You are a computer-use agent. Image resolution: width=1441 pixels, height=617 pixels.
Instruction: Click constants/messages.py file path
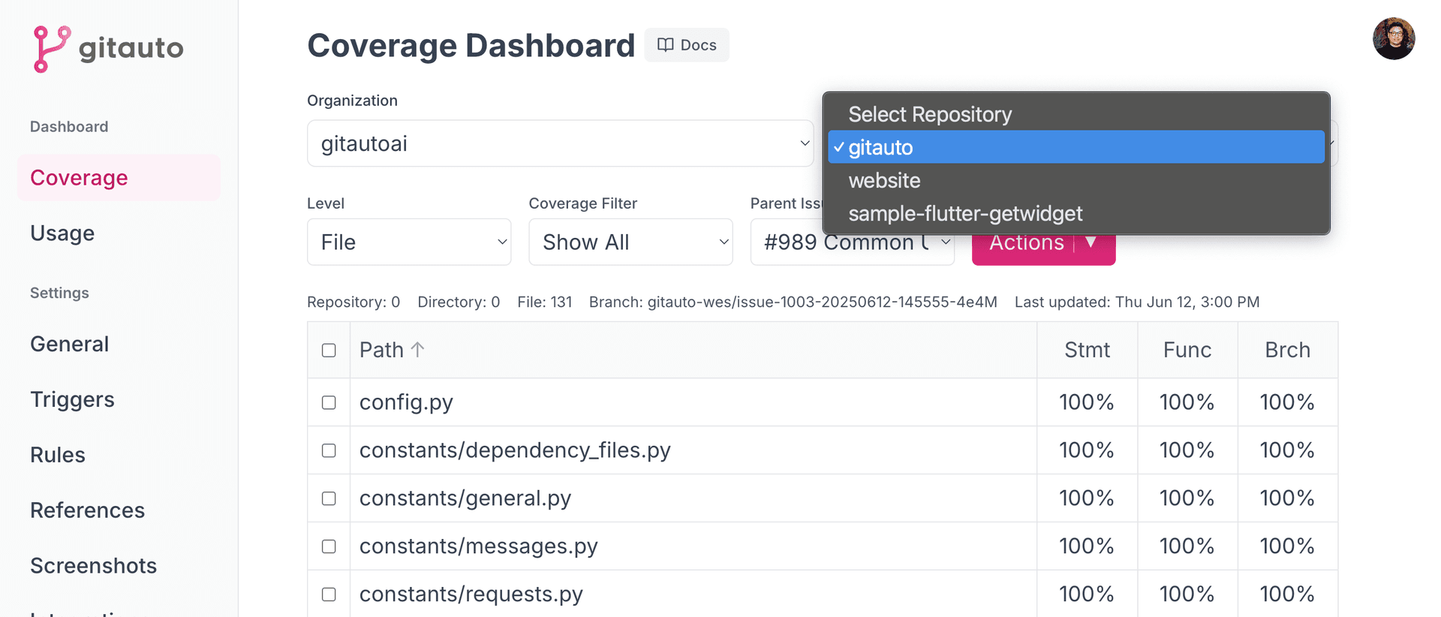479,546
